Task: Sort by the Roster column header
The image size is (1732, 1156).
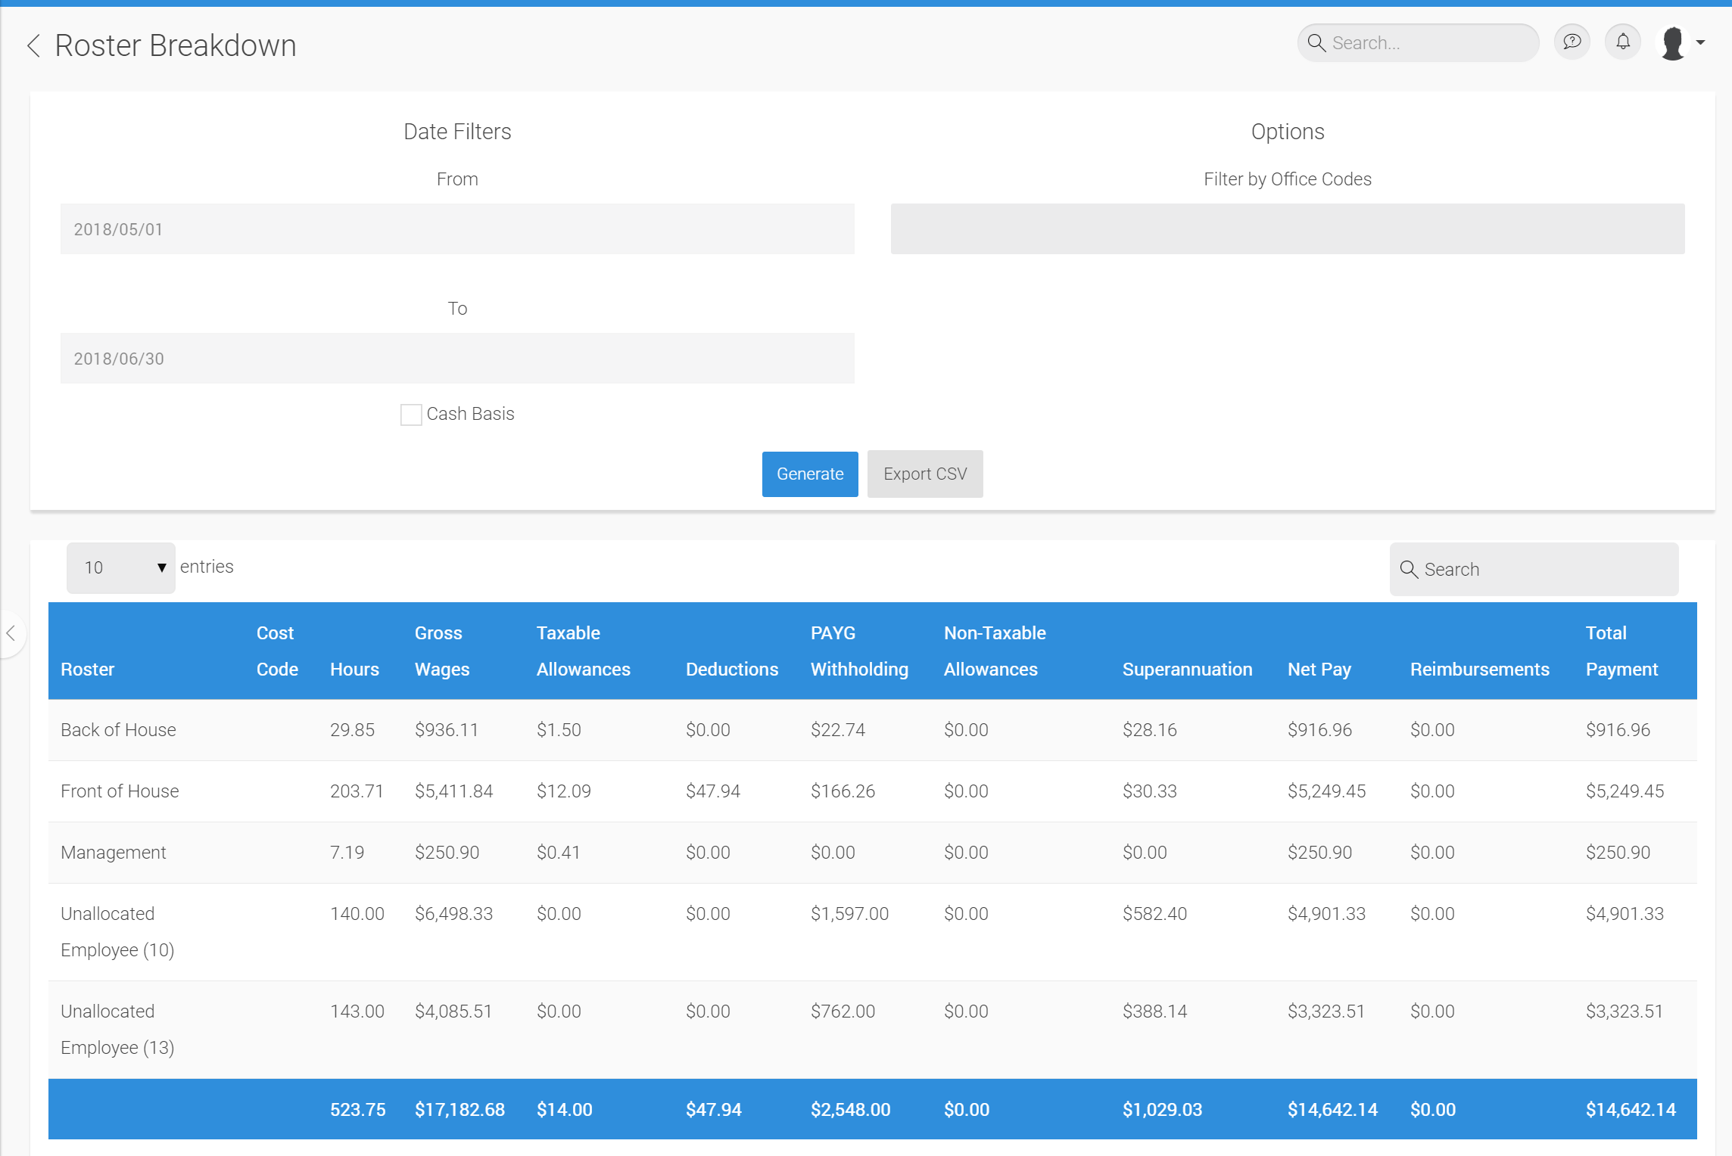Action: [x=87, y=669]
